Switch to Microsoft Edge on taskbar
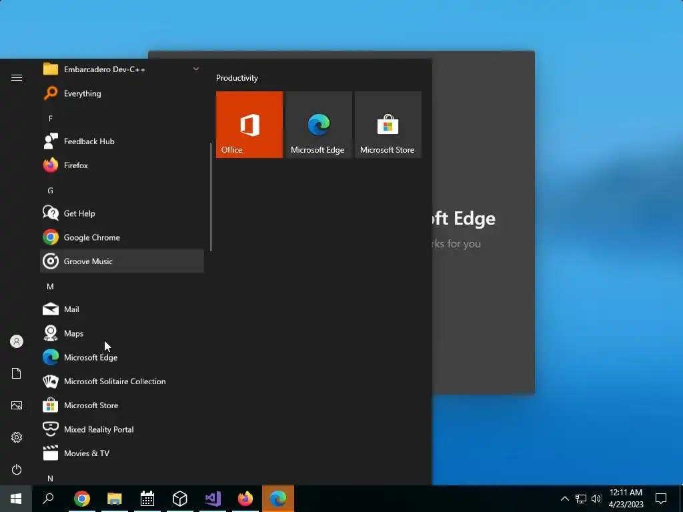683x512 pixels. tap(278, 499)
